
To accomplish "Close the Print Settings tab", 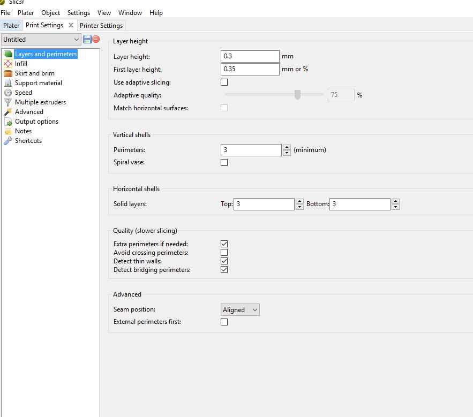I will pyautogui.click(x=71, y=25).
